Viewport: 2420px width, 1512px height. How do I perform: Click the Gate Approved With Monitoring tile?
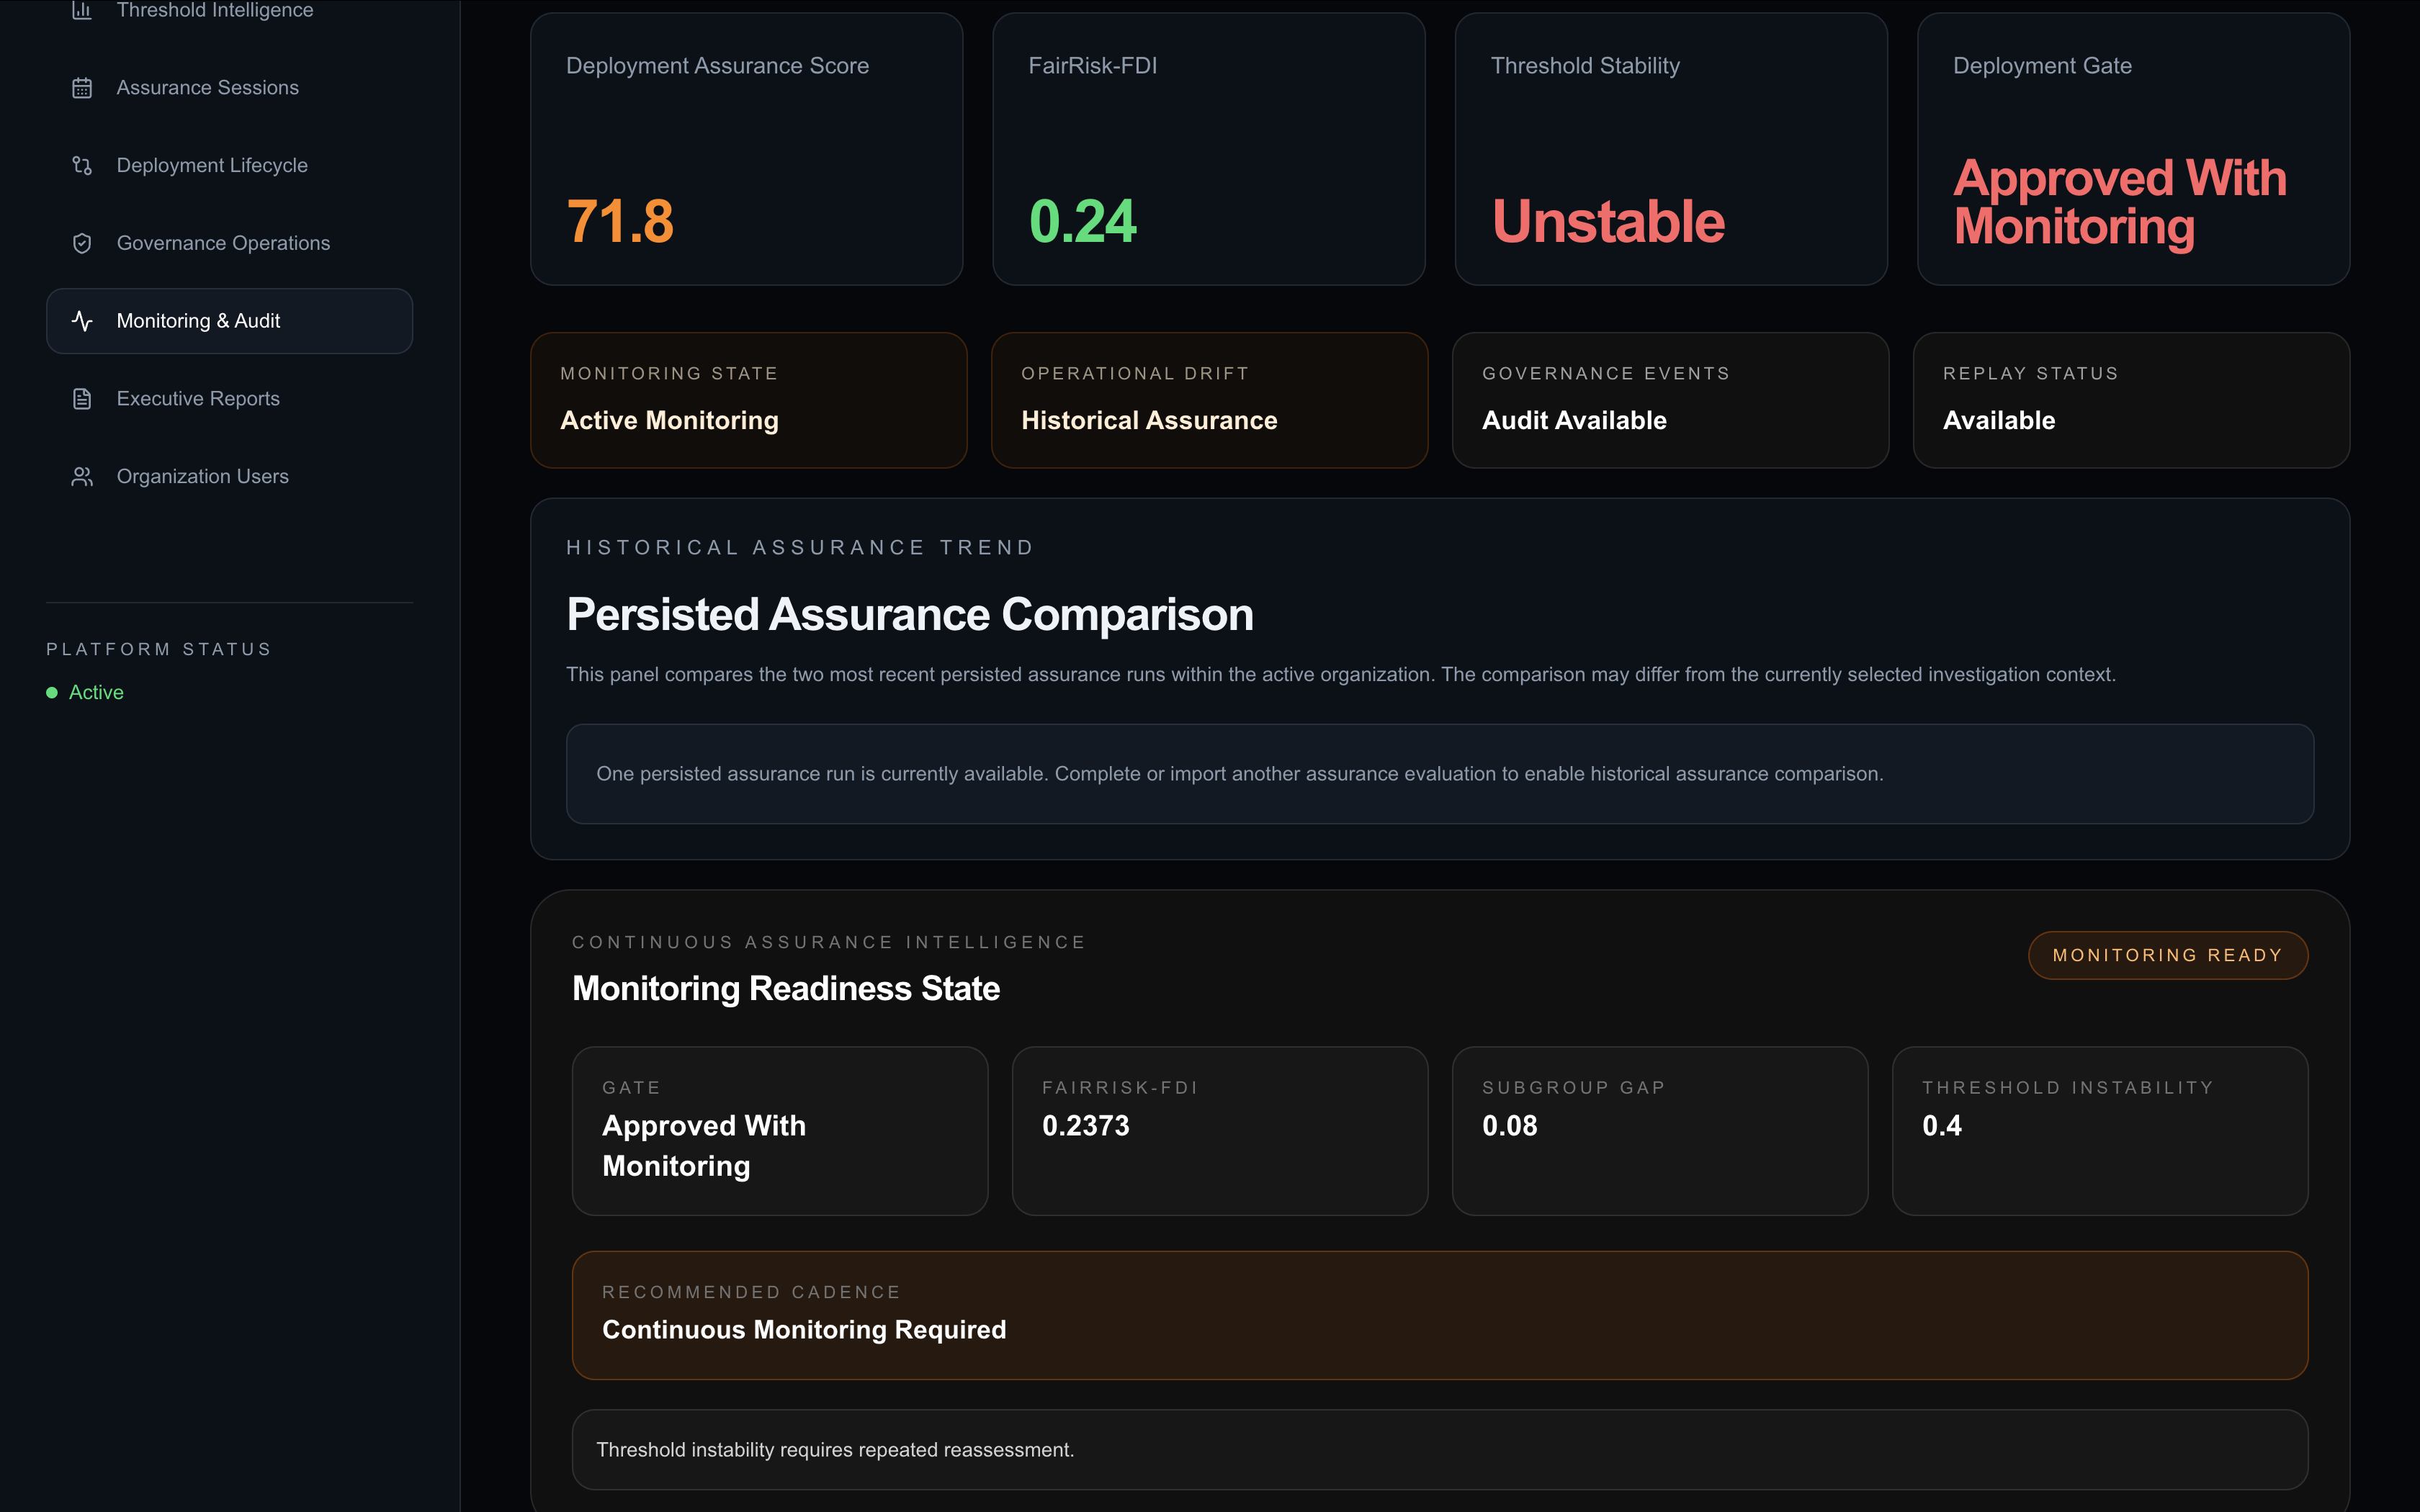tap(780, 1131)
